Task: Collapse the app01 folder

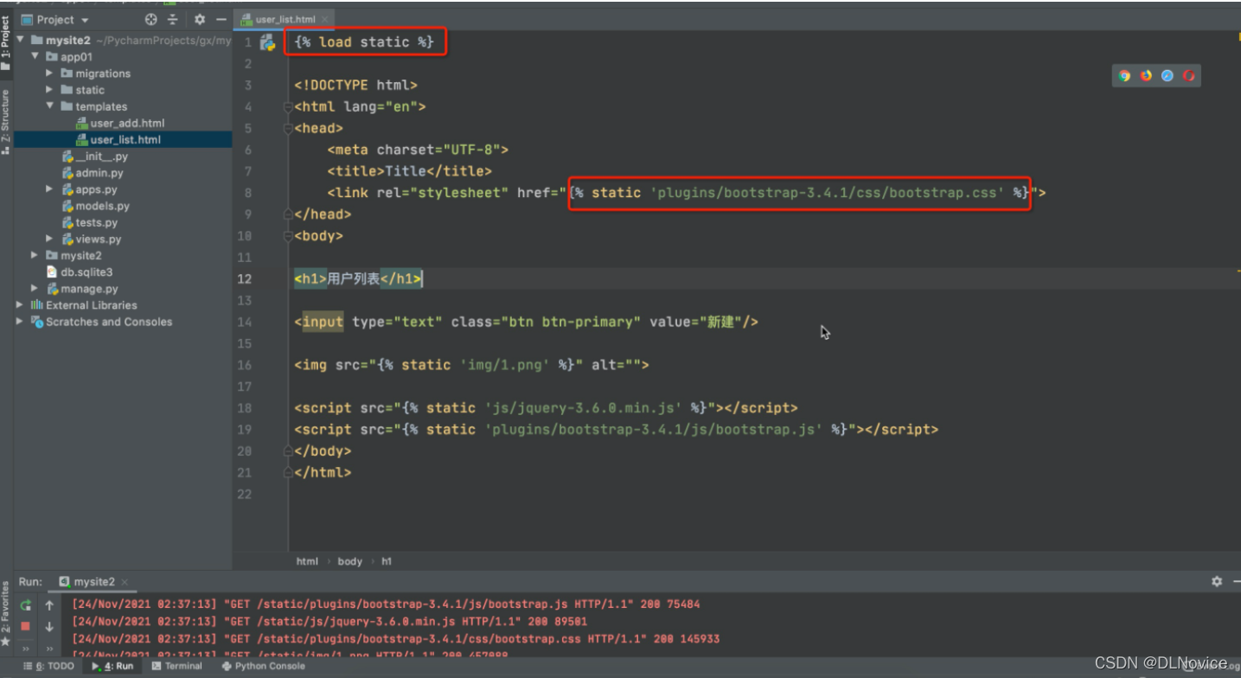Action: [35, 57]
